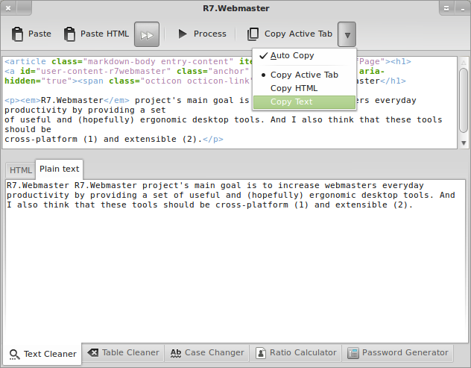Open the Text Cleaner tool tab
This screenshot has width=471, height=368.
tap(42, 354)
